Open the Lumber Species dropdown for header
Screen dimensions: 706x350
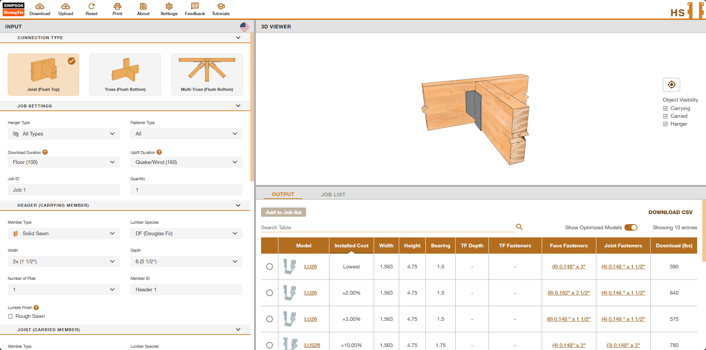[186, 233]
